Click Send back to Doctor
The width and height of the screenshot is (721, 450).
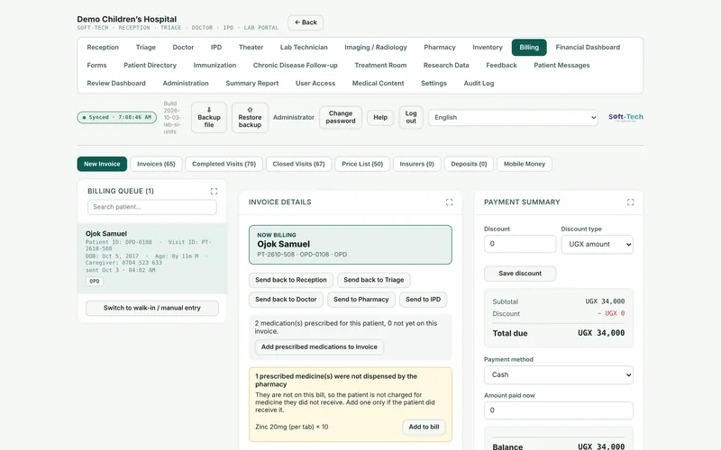pos(286,300)
